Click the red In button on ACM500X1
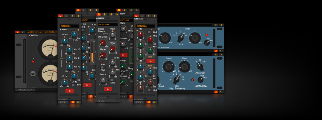Screen dimensions: 322x120 (x=69, y=91)
